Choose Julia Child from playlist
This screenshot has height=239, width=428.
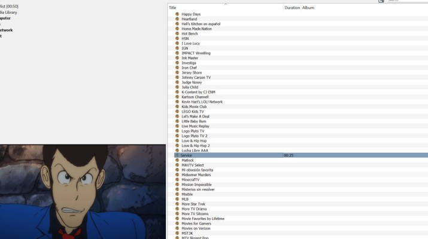point(190,87)
